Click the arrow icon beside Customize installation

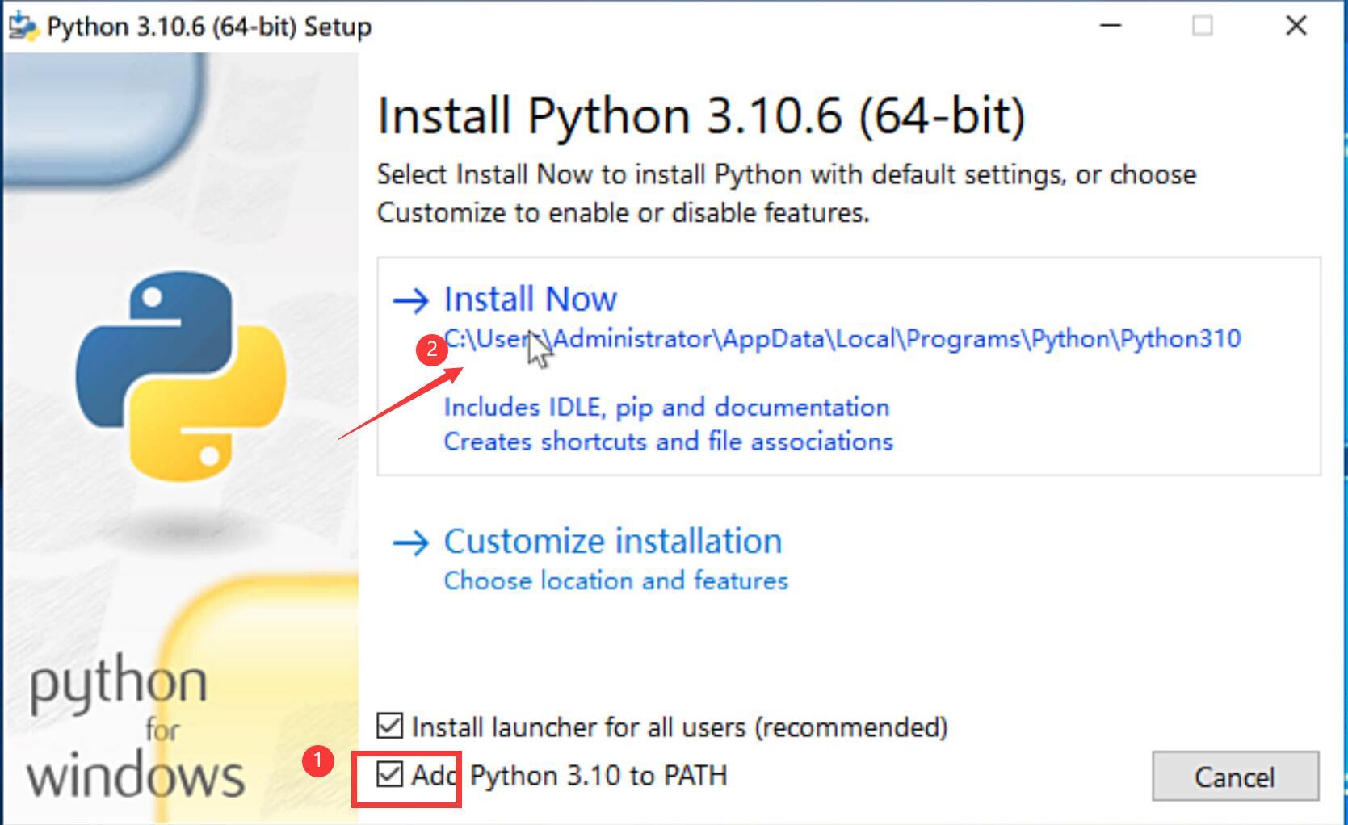coord(411,543)
